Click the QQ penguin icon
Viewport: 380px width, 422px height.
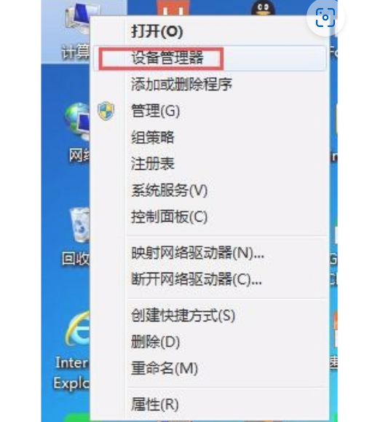pyautogui.click(x=263, y=8)
